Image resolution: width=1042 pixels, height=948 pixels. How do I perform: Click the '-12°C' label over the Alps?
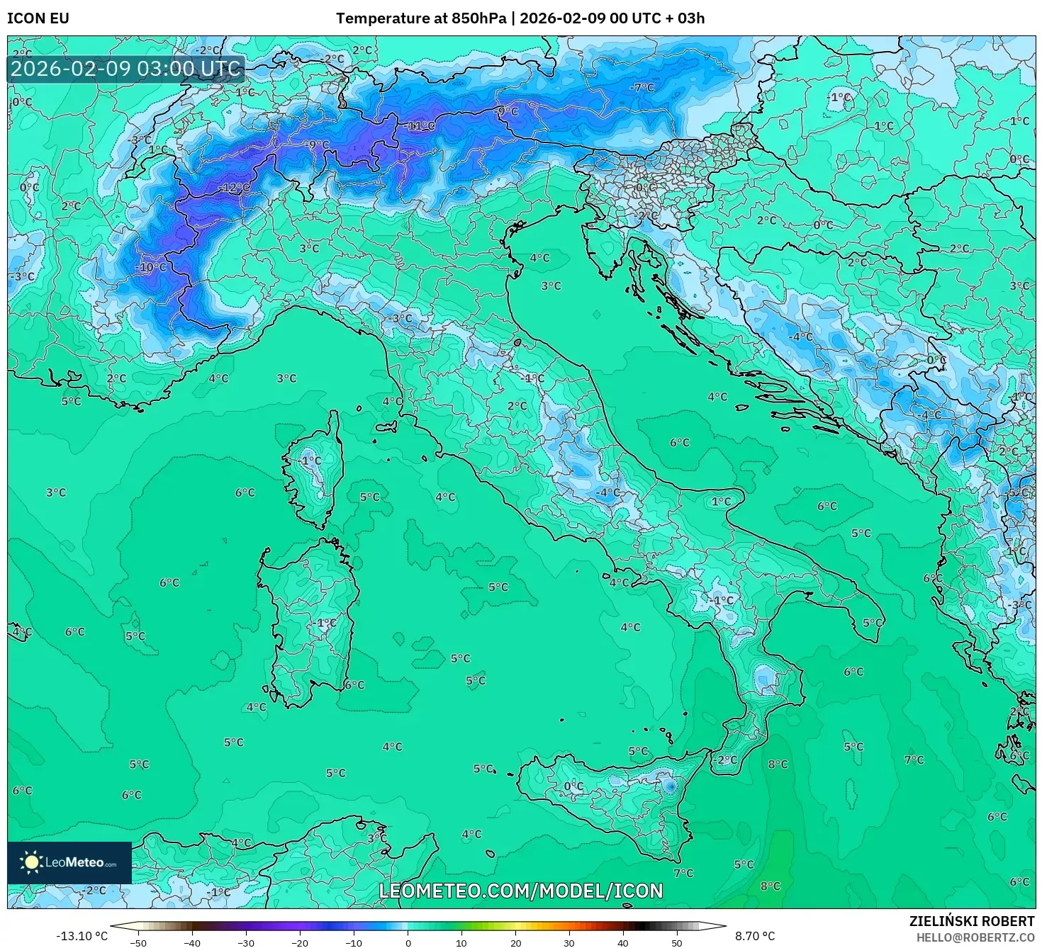coord(234,186)
